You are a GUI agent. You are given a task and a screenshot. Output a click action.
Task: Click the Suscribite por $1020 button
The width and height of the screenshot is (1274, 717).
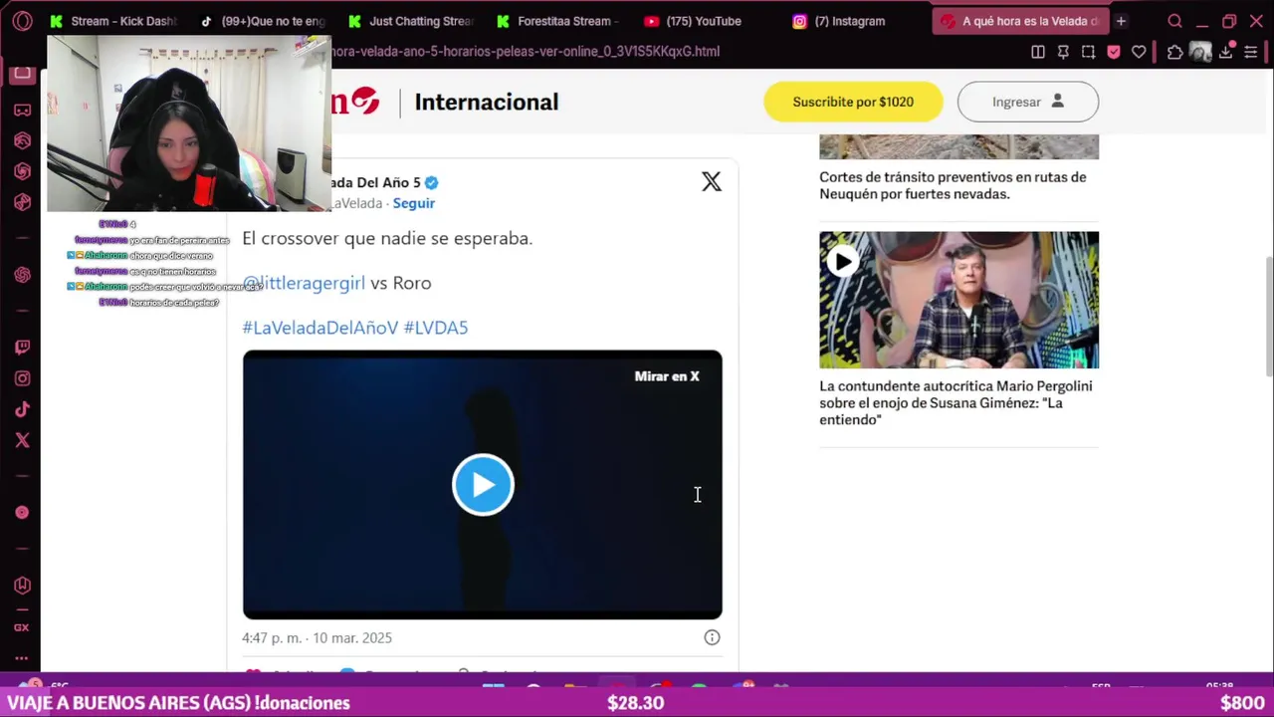(x=853, y=102)
